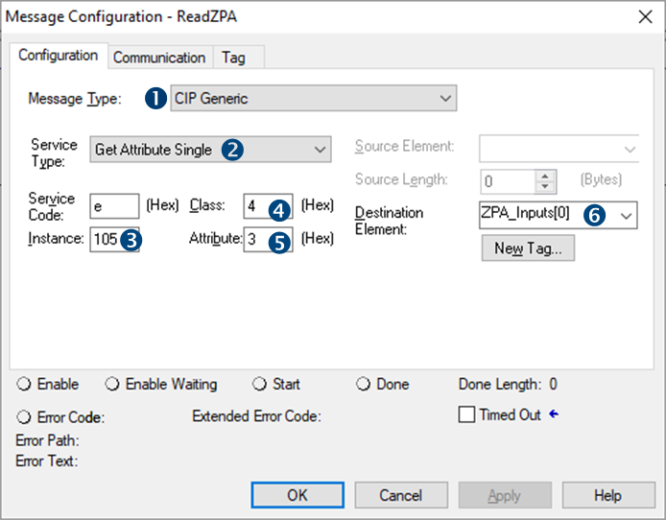Screen dimensions: 666x520
Task: Confirm with the OK button
Action: (x=297, y=495)
